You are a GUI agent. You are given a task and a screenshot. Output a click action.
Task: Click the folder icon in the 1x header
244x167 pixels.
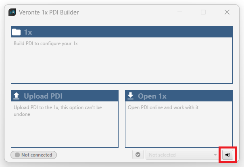(17, 32)
